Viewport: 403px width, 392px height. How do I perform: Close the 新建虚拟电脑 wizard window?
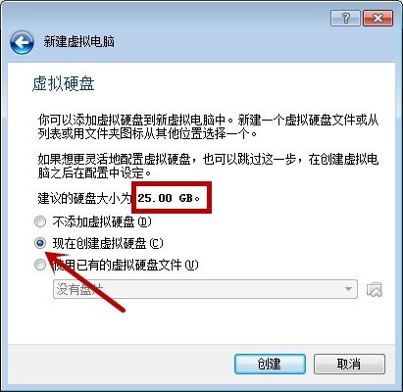click(x=378, y=18)
